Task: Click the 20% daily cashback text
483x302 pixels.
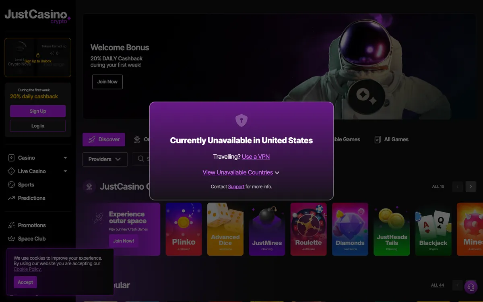Action: point(34,97)
